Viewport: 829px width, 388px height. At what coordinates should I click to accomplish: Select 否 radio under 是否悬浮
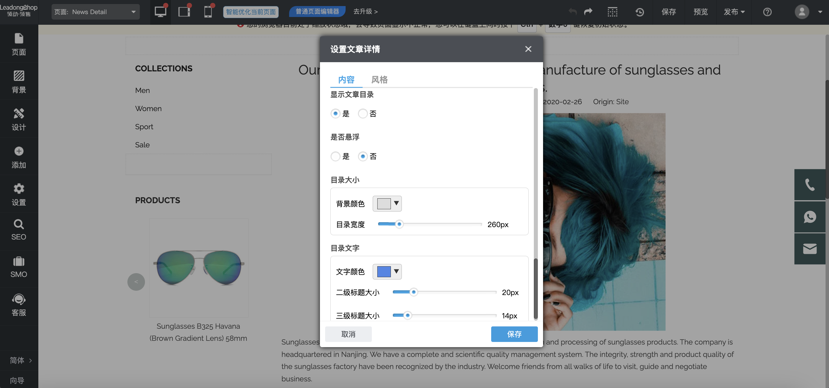[363, 156]
